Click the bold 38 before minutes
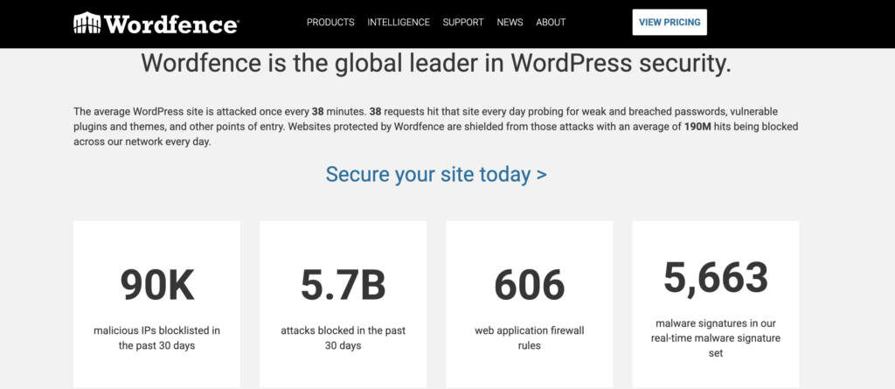This screenshot has height=389, width=895. coord(318,111)
